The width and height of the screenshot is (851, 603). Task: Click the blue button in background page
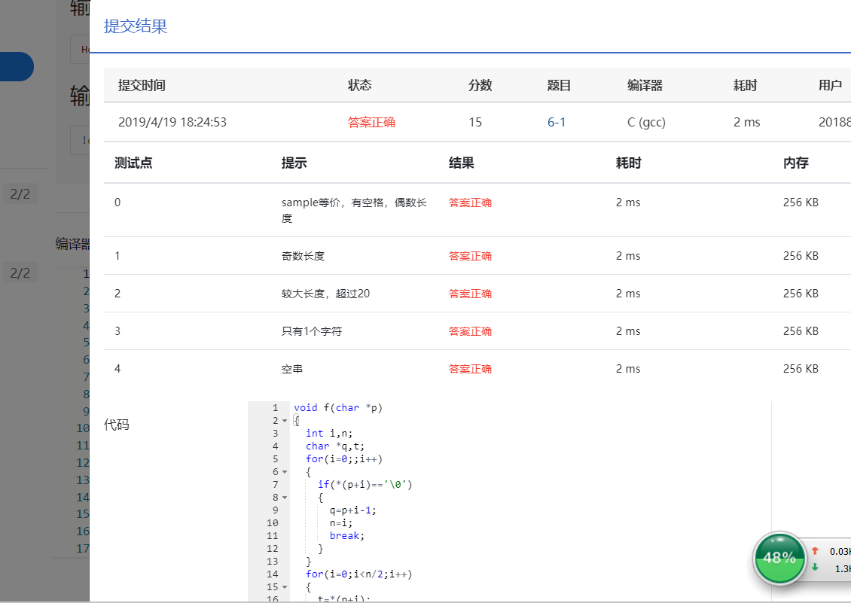click(x=17, y=67)
